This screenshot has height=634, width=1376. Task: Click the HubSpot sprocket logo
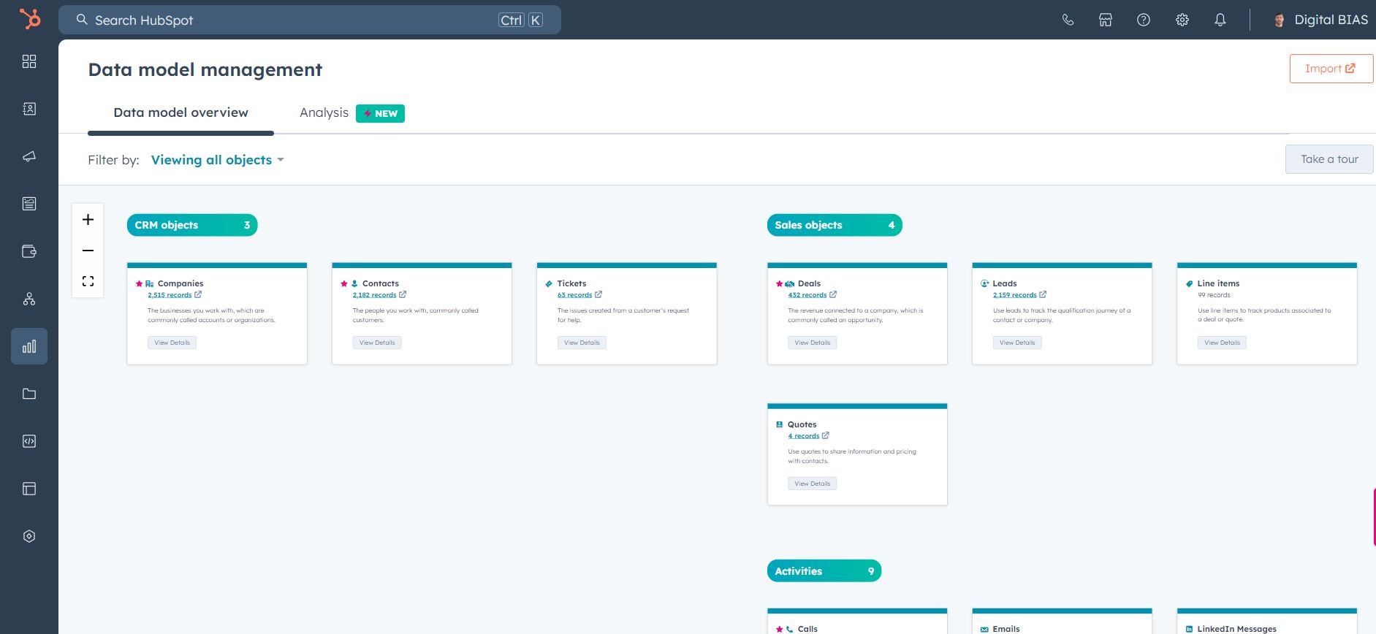(x=30, y=19)
